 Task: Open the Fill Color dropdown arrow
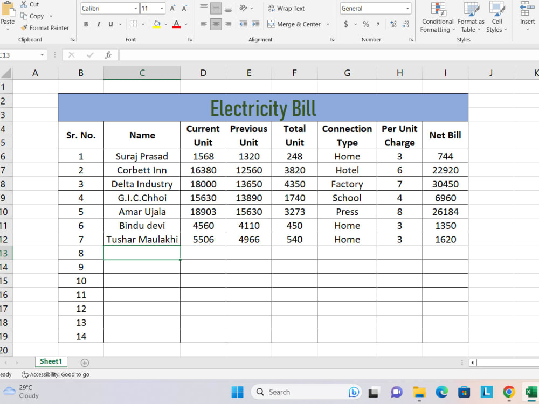tap(165, 24)
